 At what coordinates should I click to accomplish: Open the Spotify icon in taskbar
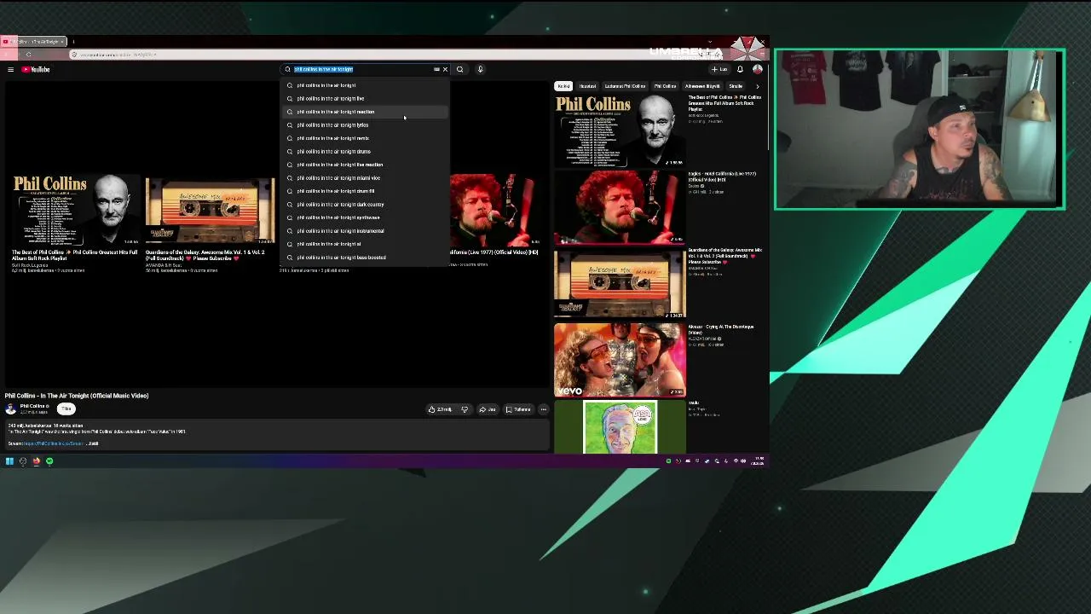click(x=49, y=461)
